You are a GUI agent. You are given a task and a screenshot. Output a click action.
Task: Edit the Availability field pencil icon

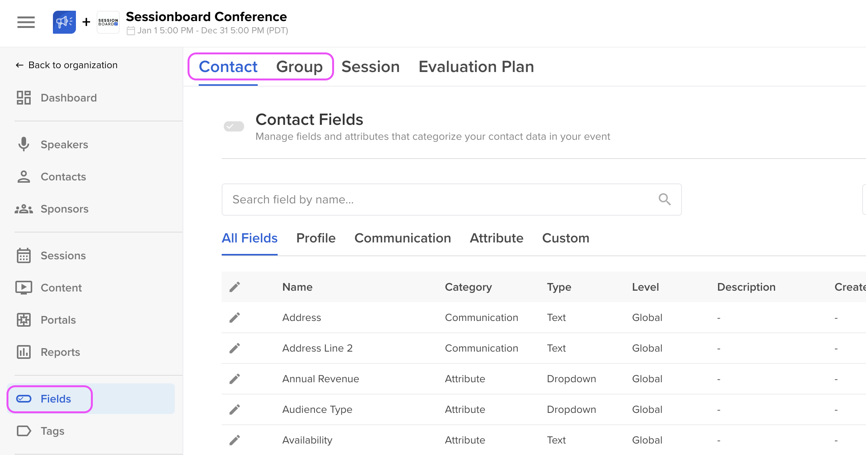coord(235,440)
